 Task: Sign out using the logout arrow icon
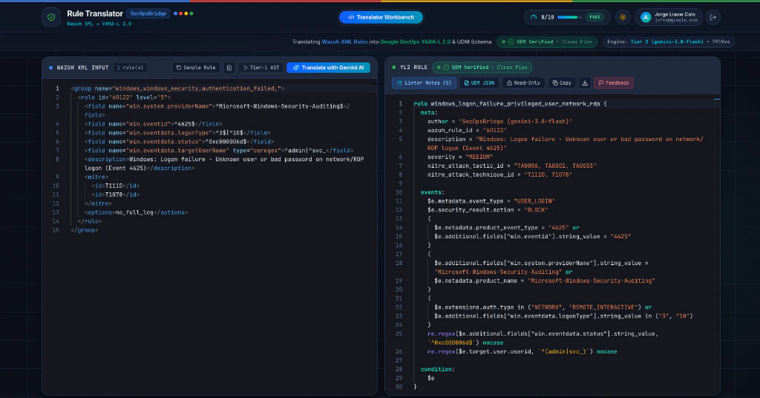click(713, 18)
